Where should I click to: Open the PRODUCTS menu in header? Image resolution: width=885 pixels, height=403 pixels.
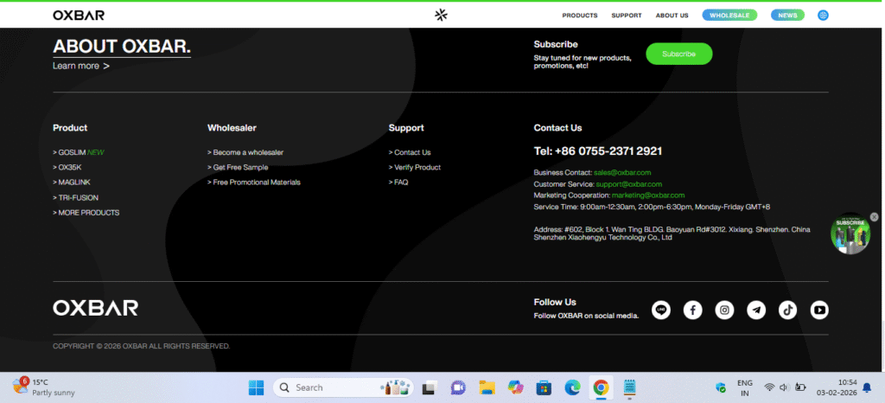(x=580, y=16)
